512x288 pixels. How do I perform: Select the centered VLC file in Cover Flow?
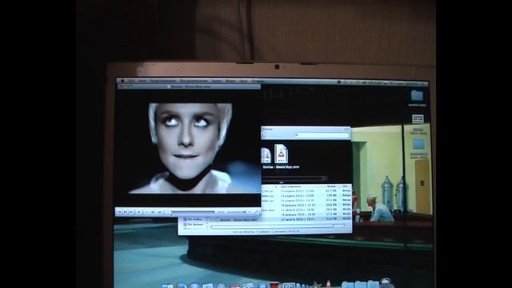coord(281,154)
